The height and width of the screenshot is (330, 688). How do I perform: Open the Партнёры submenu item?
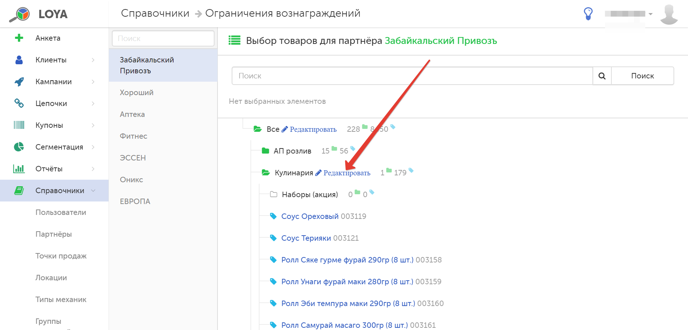pyautogui.click(x=54, y=234)
